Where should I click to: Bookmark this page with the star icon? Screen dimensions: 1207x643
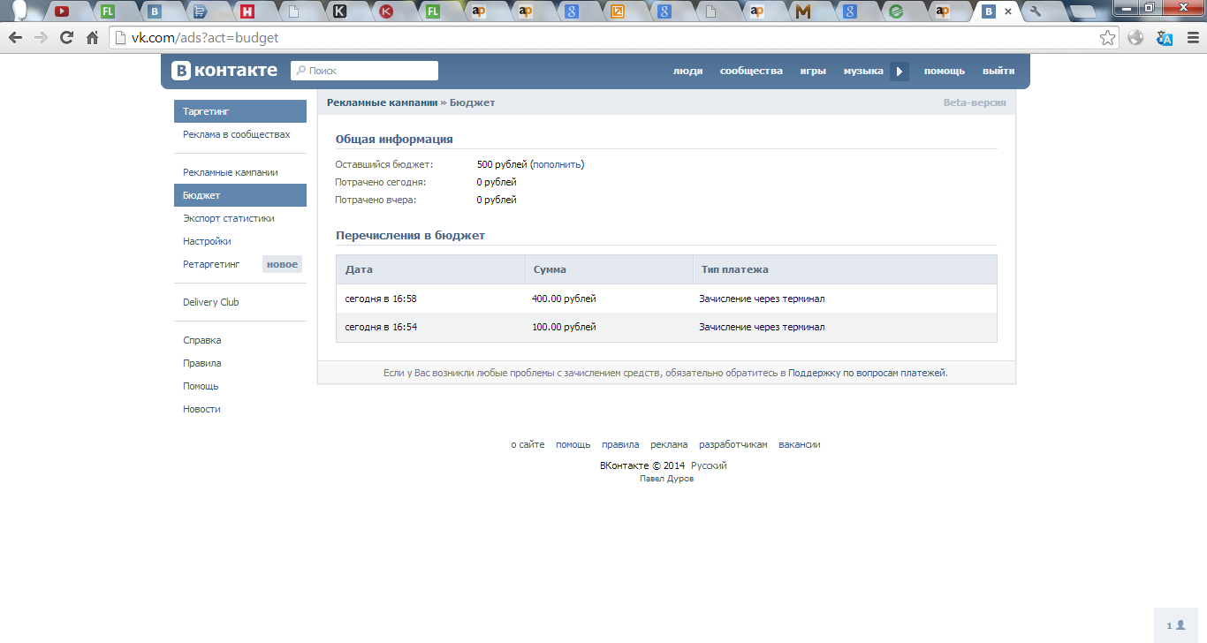click(x=1107, y=38)
